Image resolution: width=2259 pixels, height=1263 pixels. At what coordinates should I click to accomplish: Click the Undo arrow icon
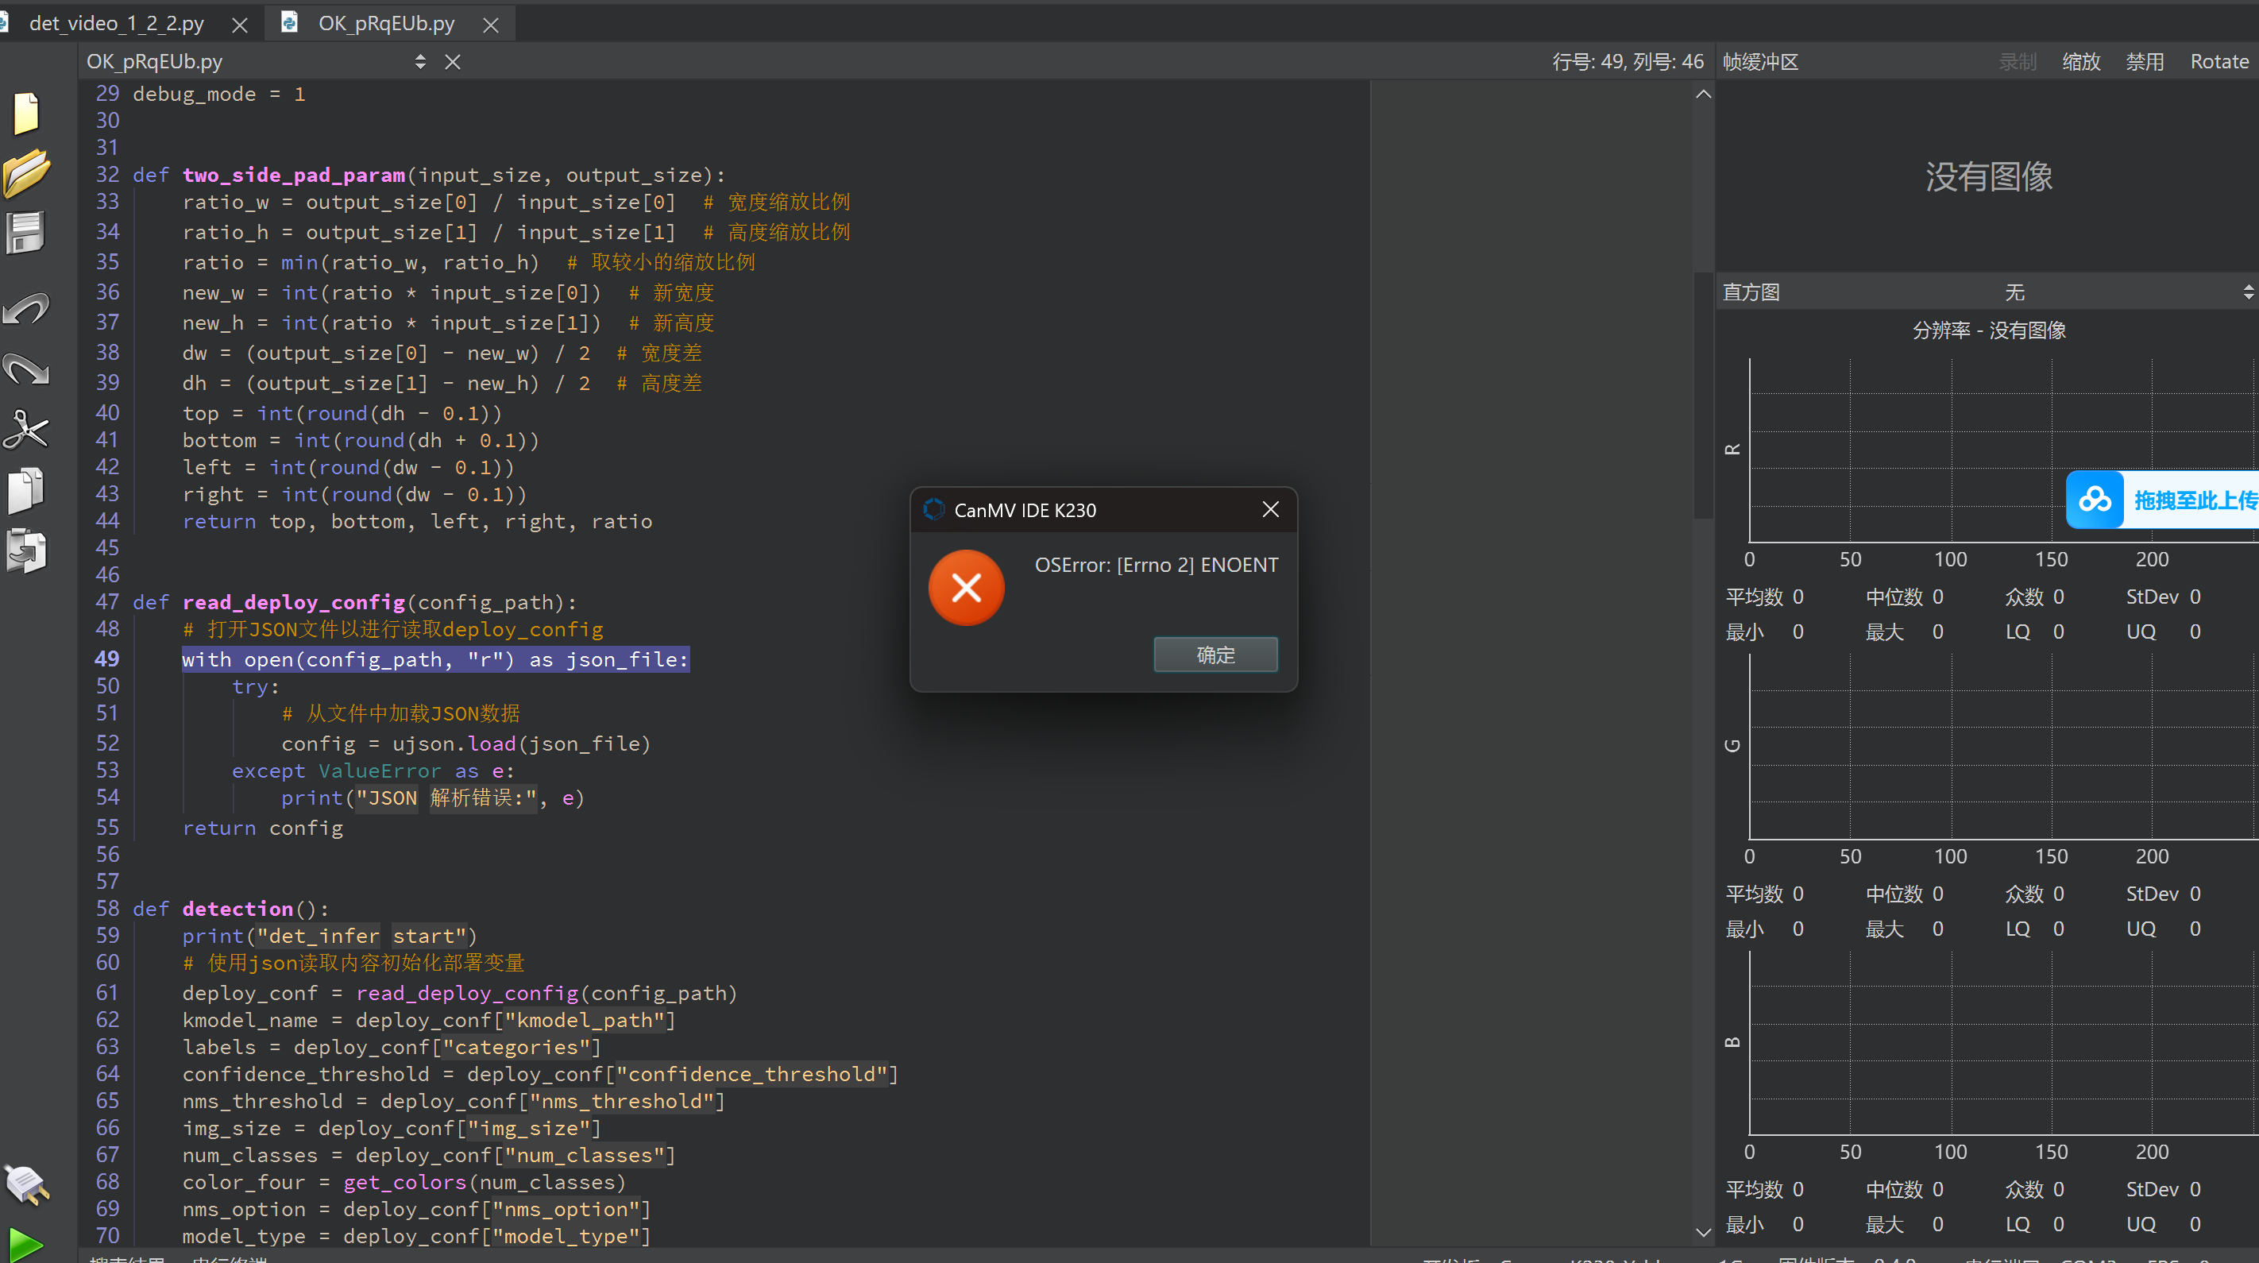point(26,309)
